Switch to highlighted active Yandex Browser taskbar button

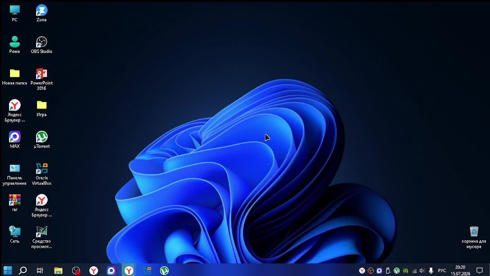(129, 271)
